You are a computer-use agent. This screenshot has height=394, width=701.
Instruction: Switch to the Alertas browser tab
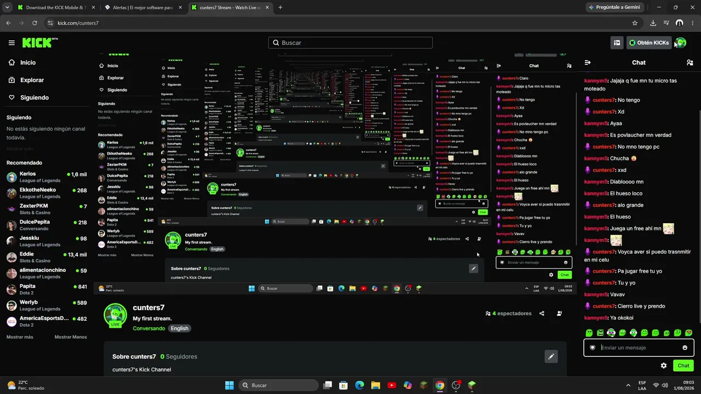pyautogui.click(x=142, y=8)
